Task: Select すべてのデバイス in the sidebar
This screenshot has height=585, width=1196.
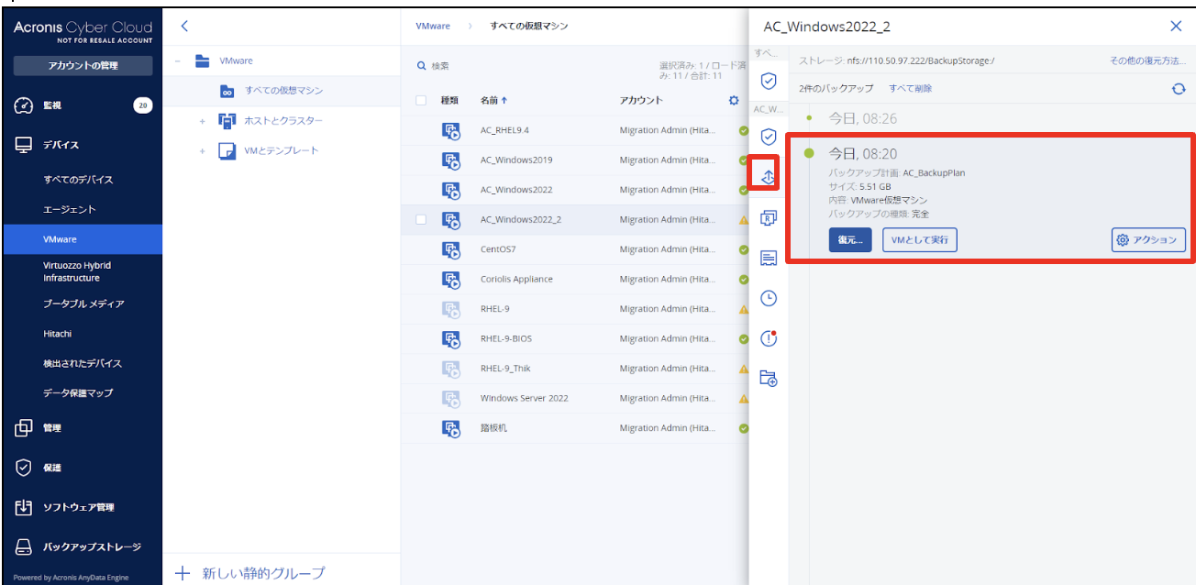Action: click(78, 180)
